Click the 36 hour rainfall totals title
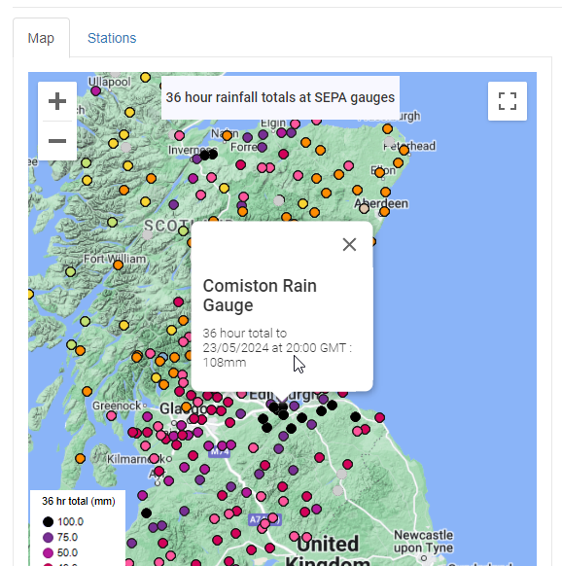562x566 pixels. [280, 97]
